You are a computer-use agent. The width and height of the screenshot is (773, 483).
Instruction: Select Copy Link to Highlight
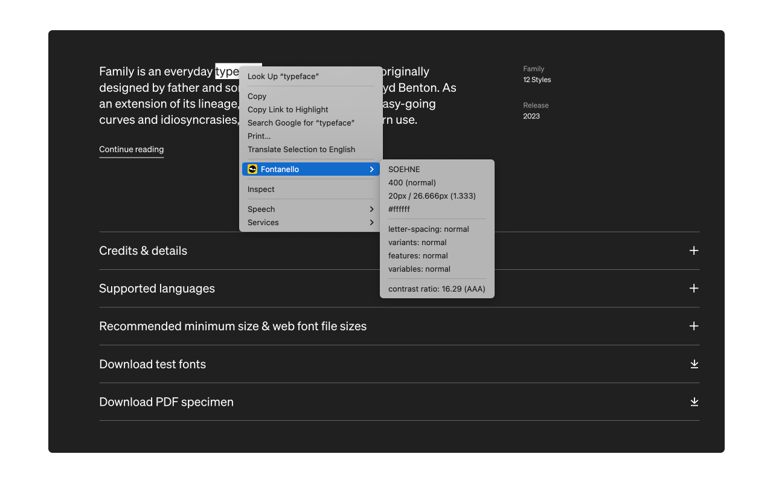tap(288, 110)
